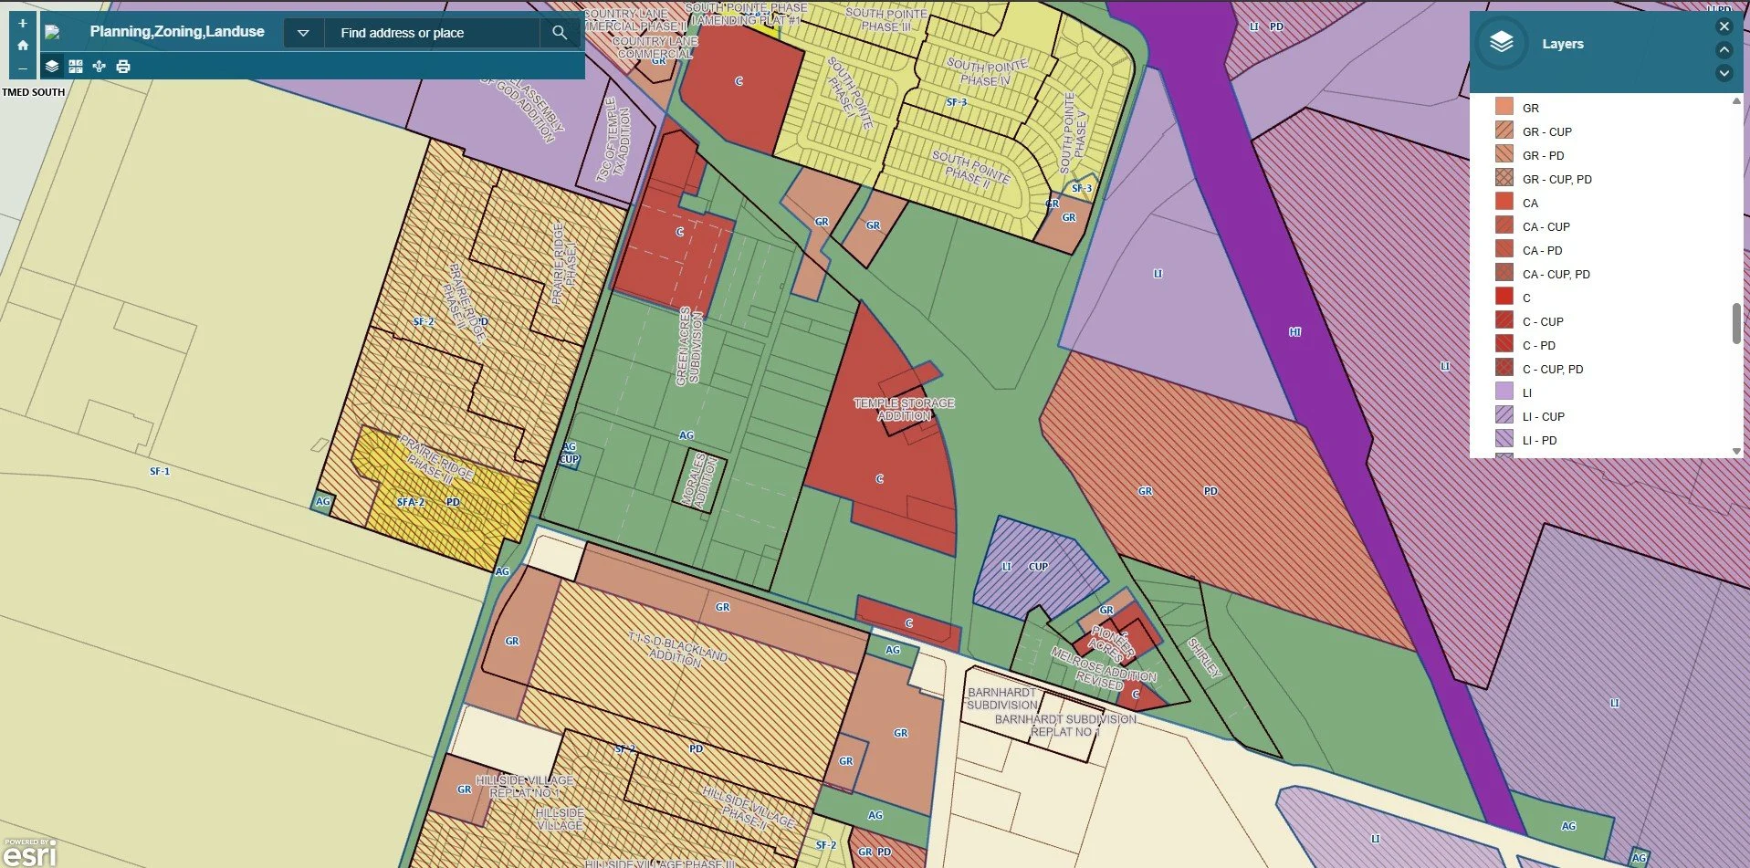Image resolution: width=1750 pixels, height=868 pixels.
Task: Click the HILLSIDE VILLAGE REPLAT NO 1 label
Action: [x=525, y=787]
